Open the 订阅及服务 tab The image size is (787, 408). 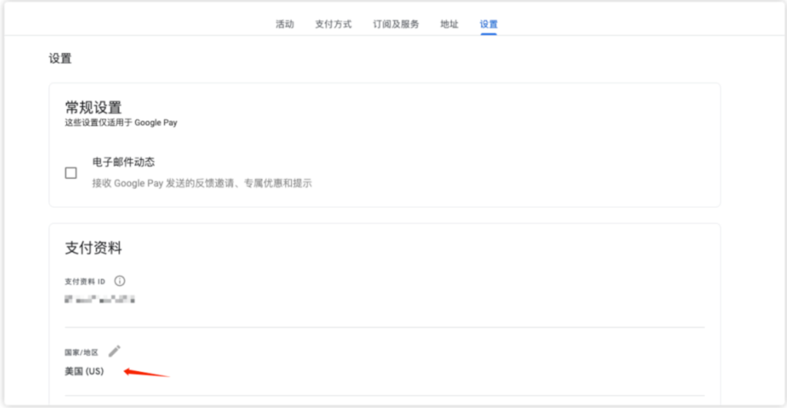click(396, 24)
